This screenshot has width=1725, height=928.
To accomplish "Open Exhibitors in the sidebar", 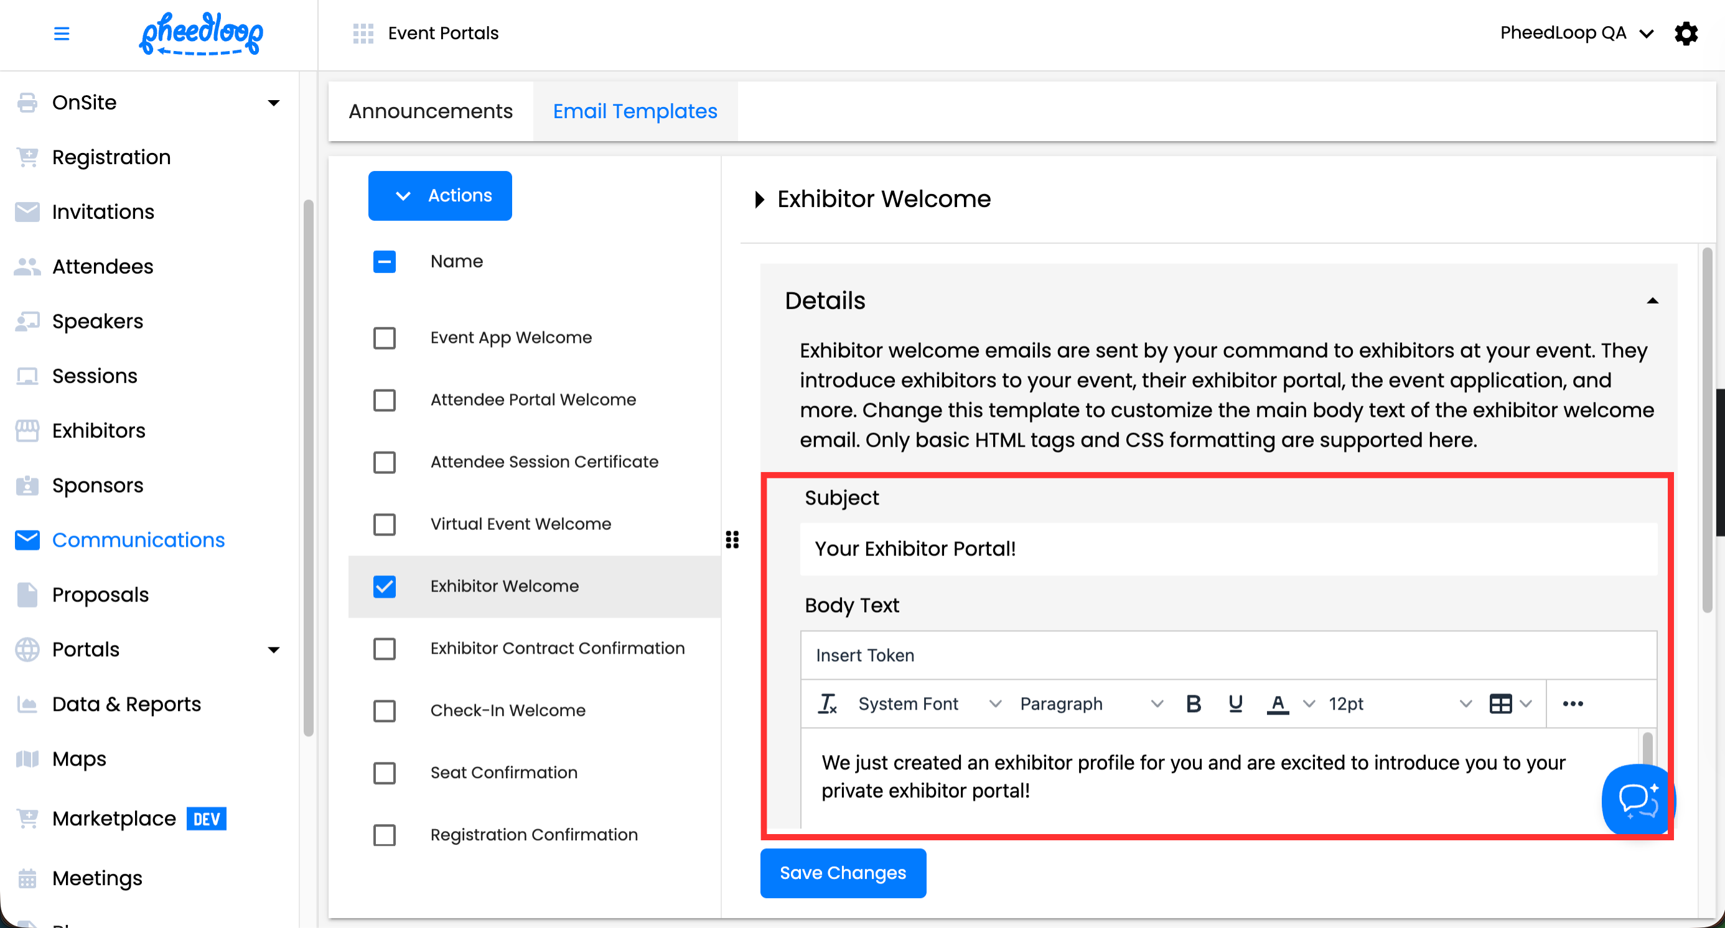I will pos(98,430).
